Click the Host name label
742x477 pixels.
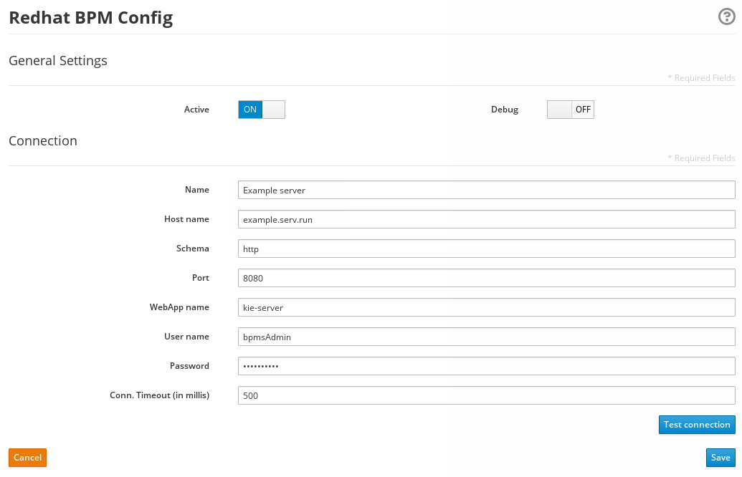point(186,219)
